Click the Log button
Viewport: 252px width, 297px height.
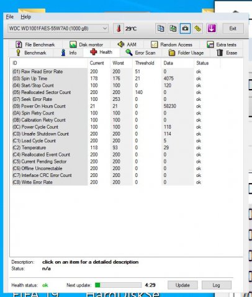pos(216,285)
